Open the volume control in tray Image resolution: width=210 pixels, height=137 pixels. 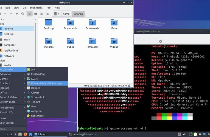[x=184, y=134]
